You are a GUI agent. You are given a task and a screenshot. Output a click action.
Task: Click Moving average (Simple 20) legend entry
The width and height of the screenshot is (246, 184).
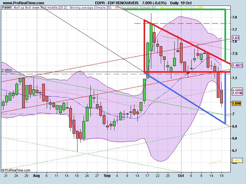[x=90, y=7]
